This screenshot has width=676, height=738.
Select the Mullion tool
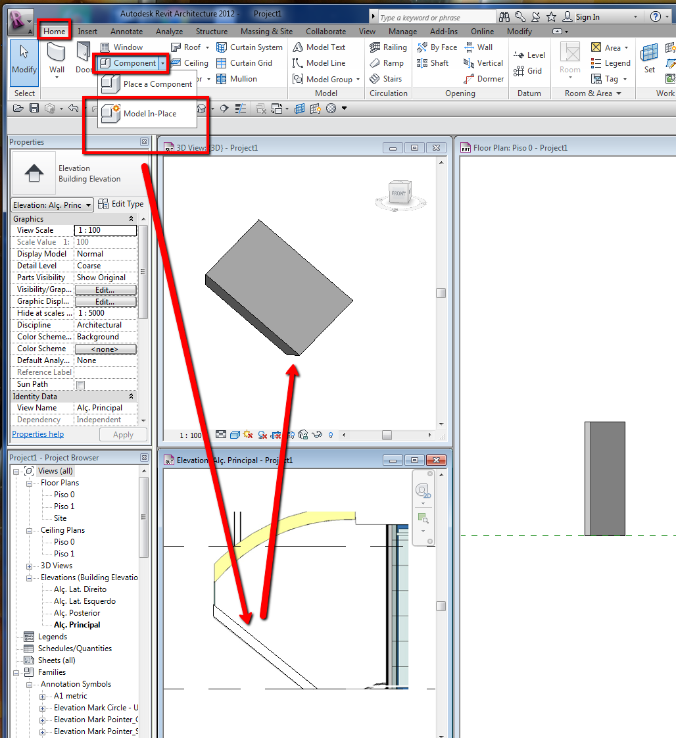[237, 79]
